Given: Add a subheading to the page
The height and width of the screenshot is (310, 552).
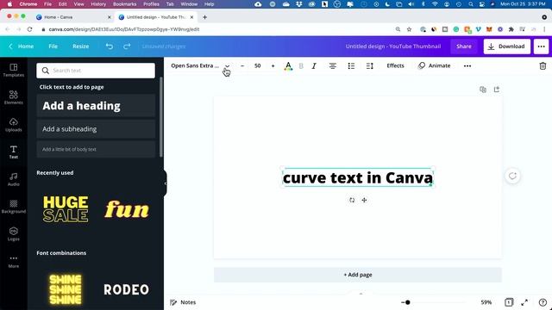Looking at the screenshot, I should pos(96,129).
